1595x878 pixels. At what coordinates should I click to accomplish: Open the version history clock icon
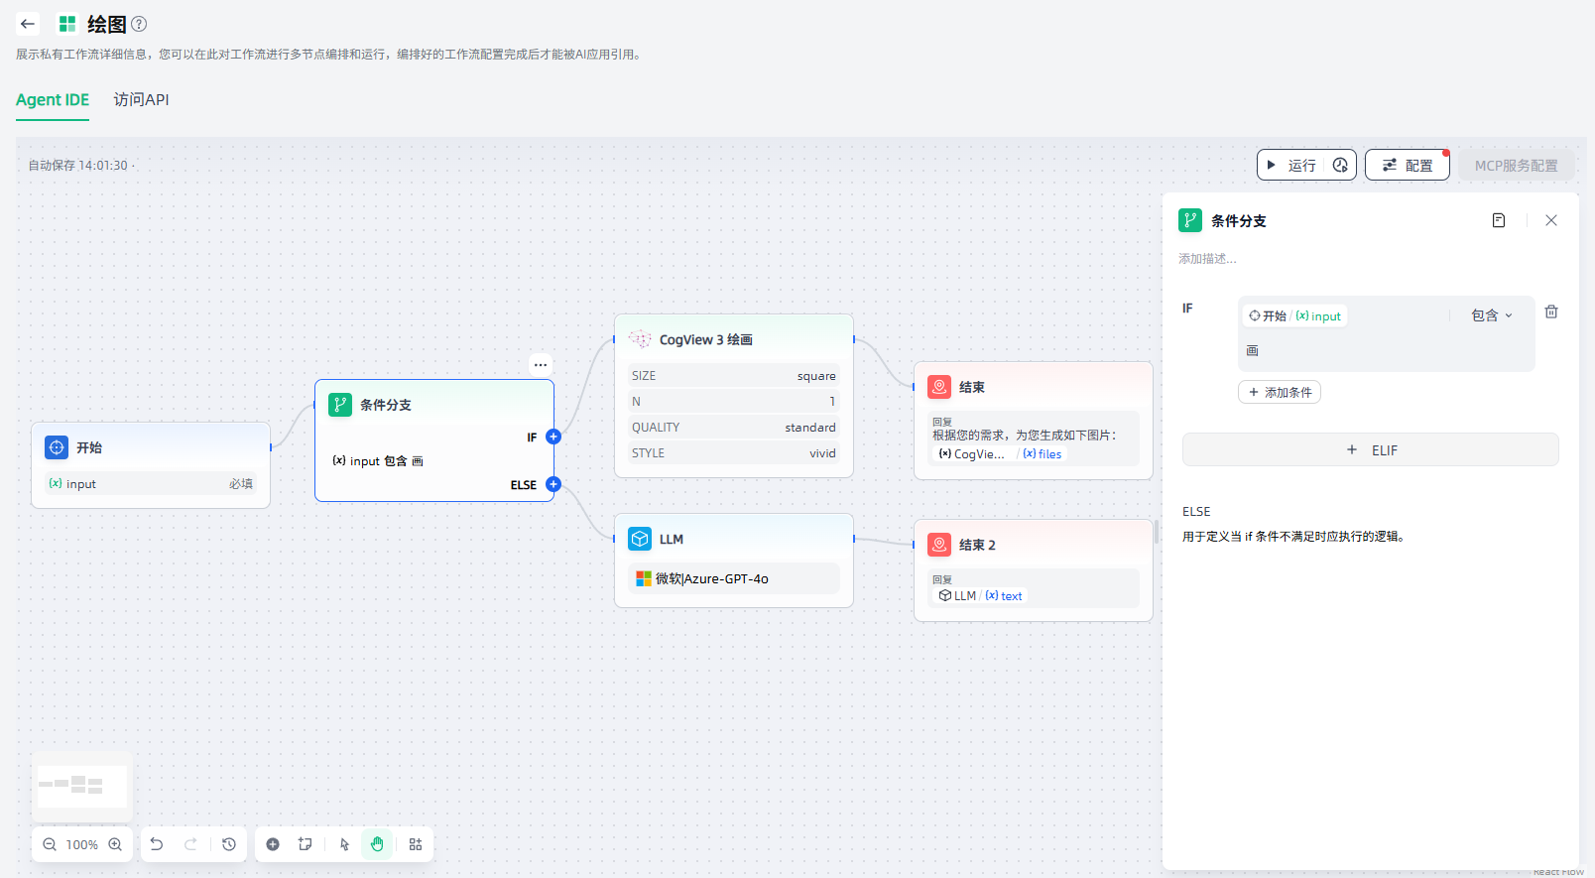(229, 844)
